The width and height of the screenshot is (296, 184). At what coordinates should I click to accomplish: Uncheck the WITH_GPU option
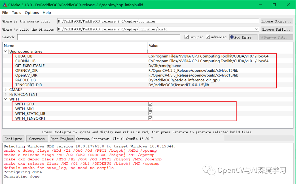(150, 104)
